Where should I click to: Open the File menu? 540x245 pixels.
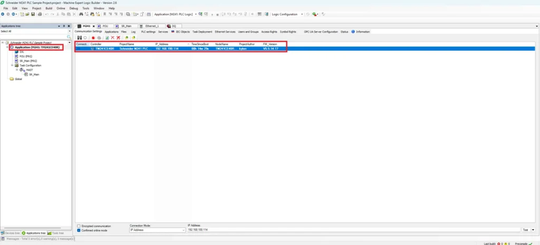tap(5, 8)
